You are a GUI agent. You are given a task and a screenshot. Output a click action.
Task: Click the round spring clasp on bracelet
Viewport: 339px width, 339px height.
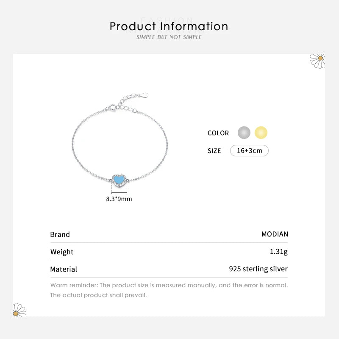tap(113, 108)
